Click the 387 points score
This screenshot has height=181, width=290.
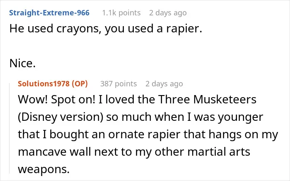point(118,84)
